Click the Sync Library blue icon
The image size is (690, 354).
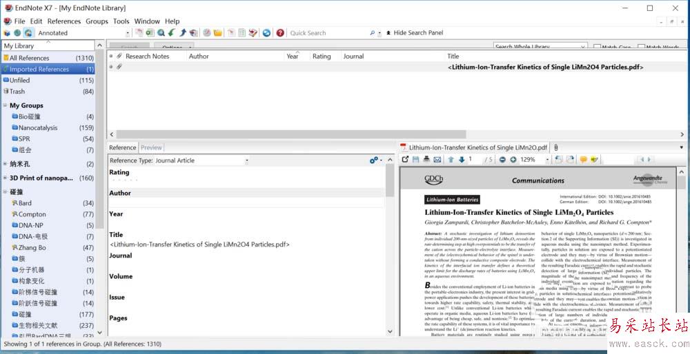[266, 33]
